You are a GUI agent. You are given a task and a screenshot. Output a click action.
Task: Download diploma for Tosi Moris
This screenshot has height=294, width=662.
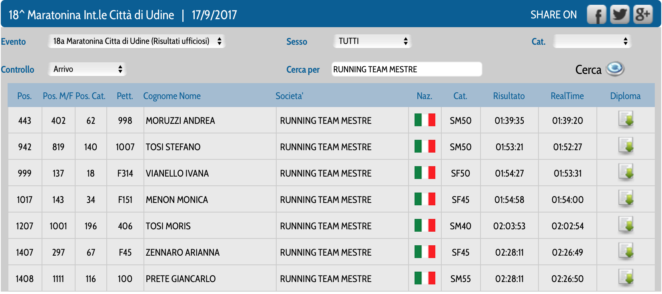pyautogui.click(x=626, y=225)
